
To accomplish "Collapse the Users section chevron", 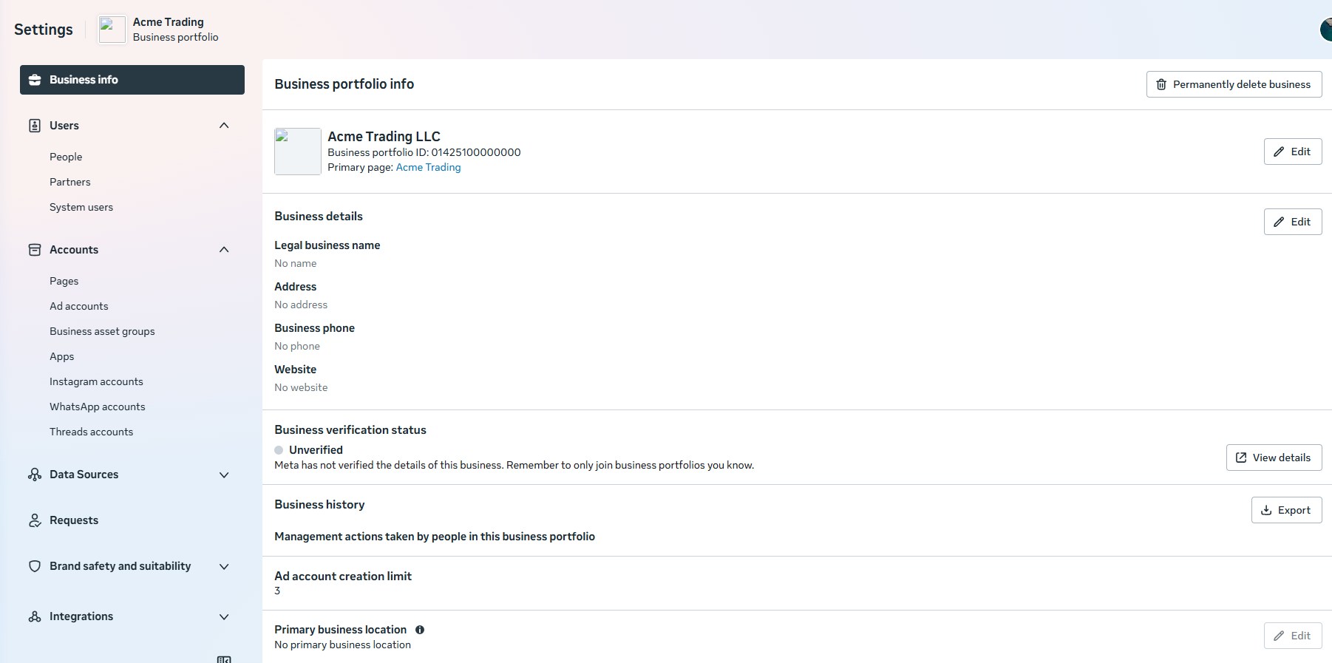I will pyautogui.click(x=224, y=126).
